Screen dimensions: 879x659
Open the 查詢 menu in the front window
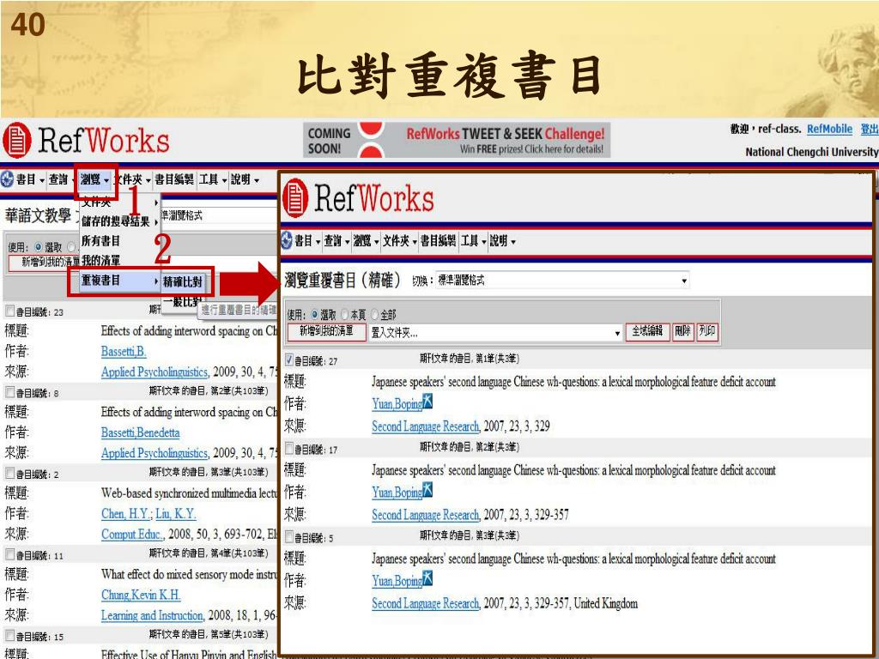tap(336, 241)
